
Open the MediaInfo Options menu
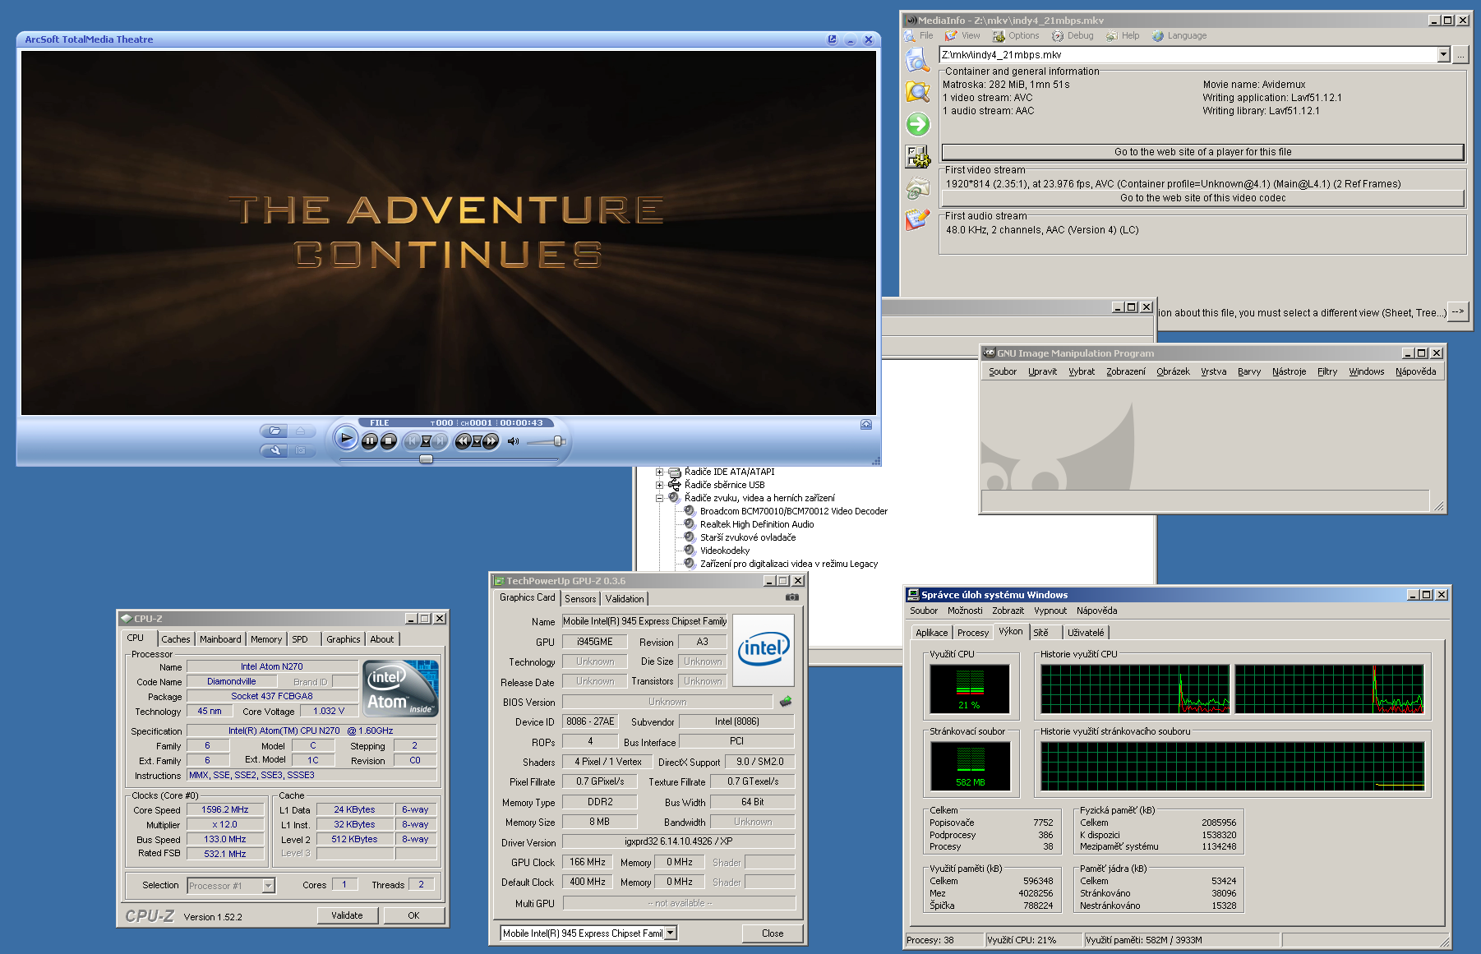[x=1016, y=35]
